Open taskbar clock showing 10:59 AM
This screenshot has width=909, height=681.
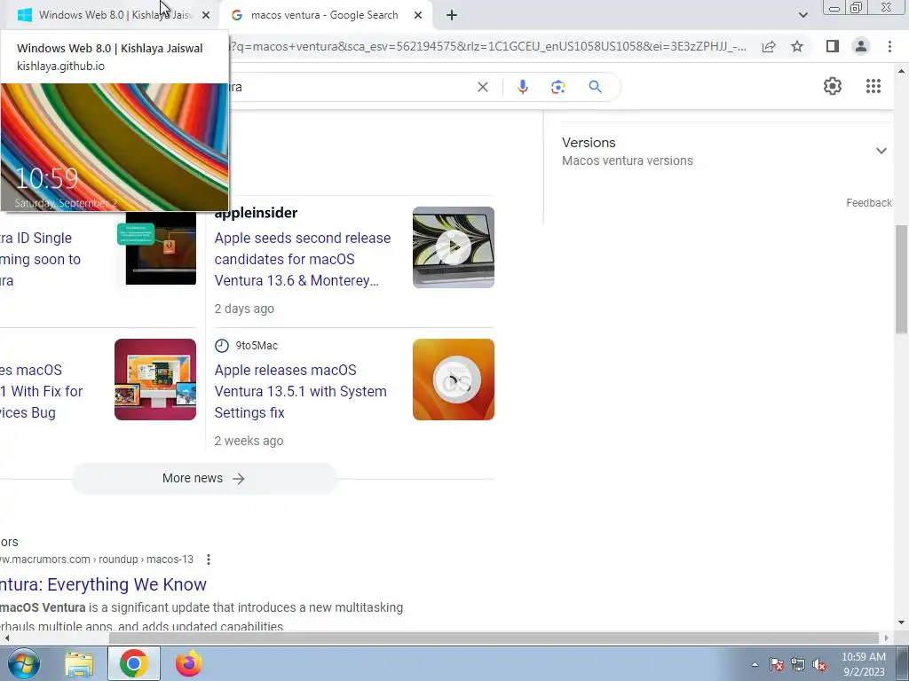[x=863, y=664]
